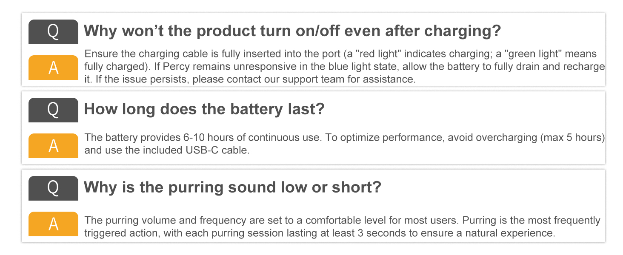Click the Q badge beside purring sound question

pyautogui.click(x=53, y=188)
